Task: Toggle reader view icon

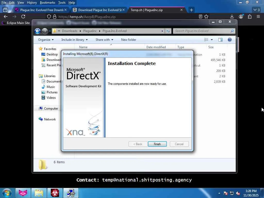Action: click(200, 16)
